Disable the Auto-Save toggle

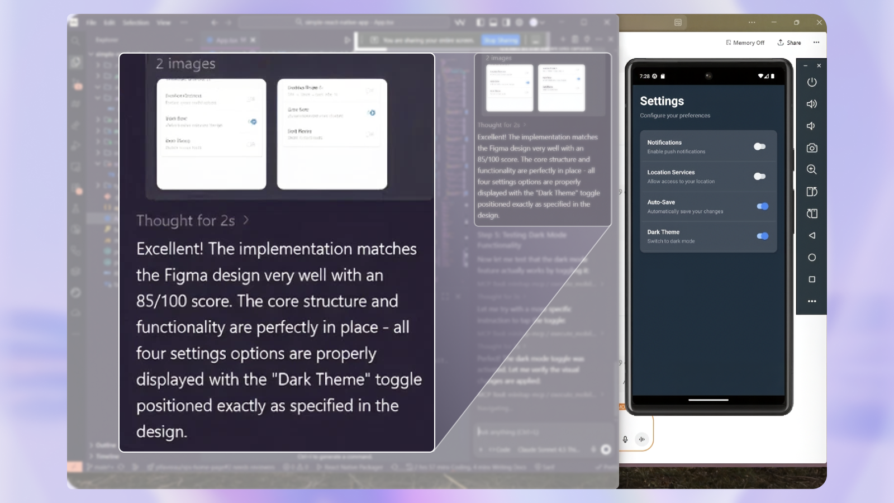762,206
